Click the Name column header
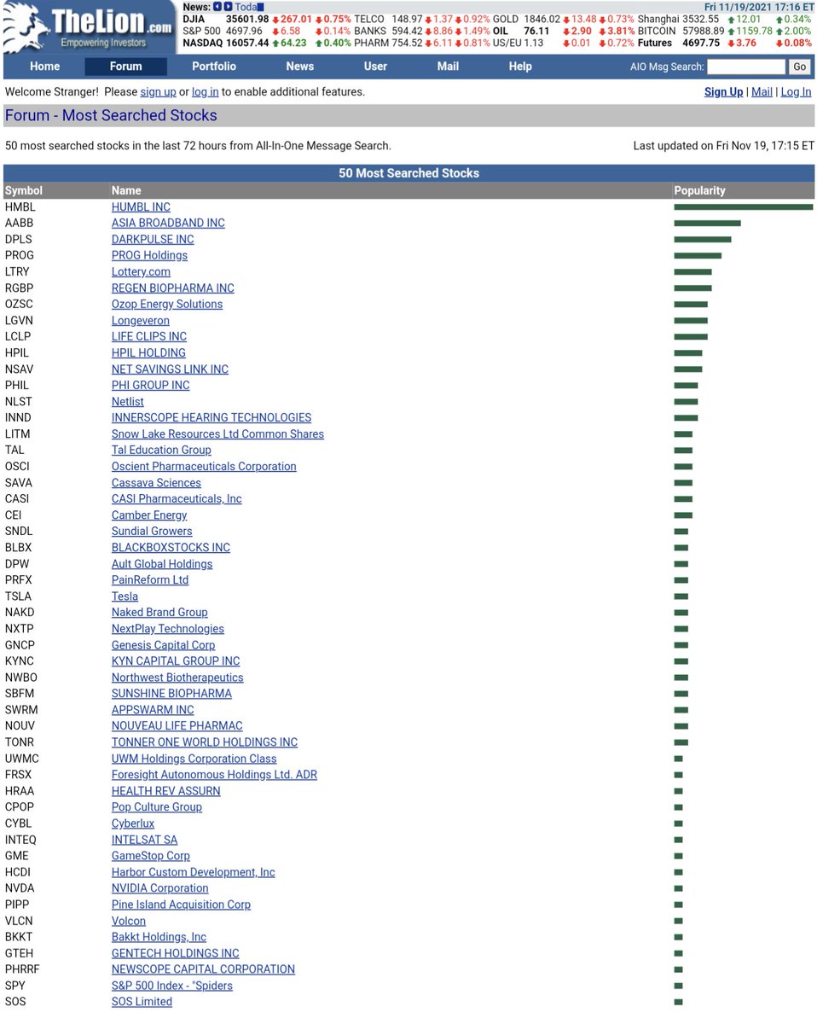Screen dimensions: 817x1024 [126, 190]
